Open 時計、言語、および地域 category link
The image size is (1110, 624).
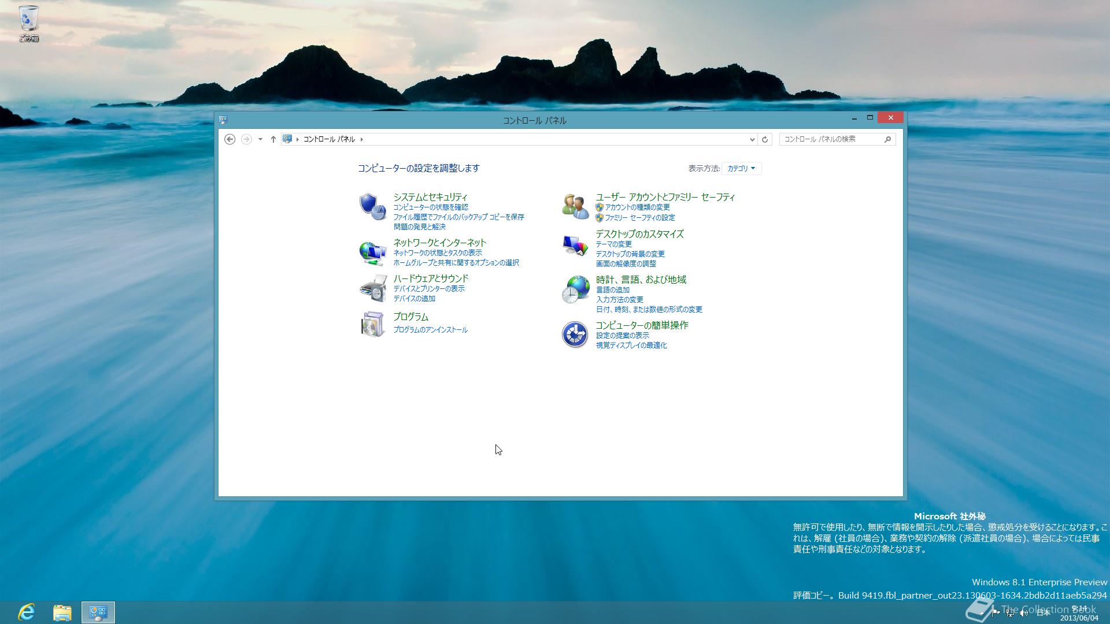641,280
